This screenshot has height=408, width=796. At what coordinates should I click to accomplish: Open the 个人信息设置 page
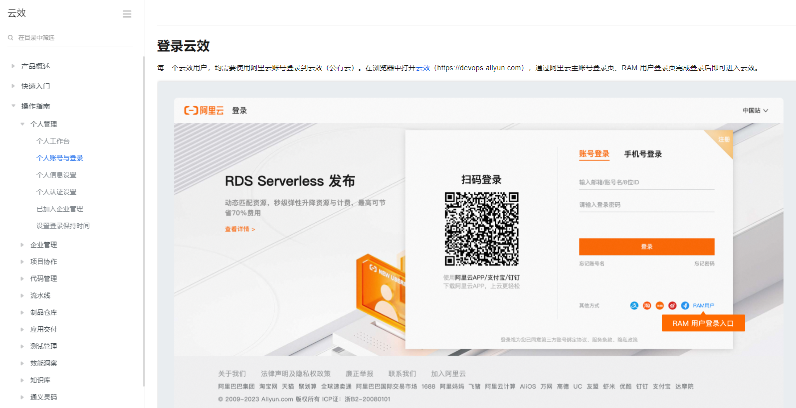point(56,175)
